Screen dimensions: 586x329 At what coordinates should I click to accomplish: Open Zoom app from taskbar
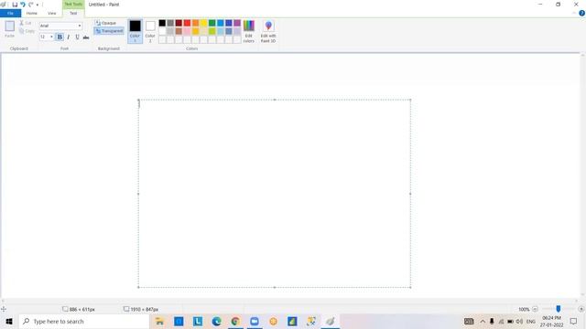pyautogui.click(x=255, y=321)
